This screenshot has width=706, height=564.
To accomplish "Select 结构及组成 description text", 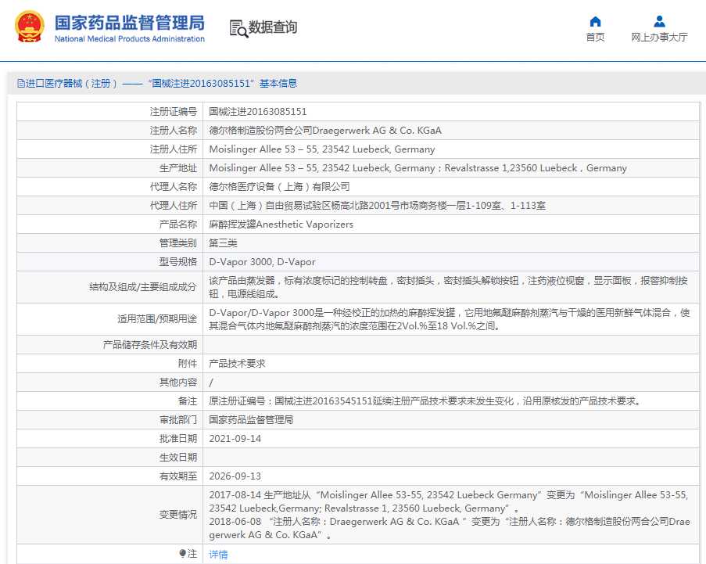I will pyautogui.click(x=449, y=287).
